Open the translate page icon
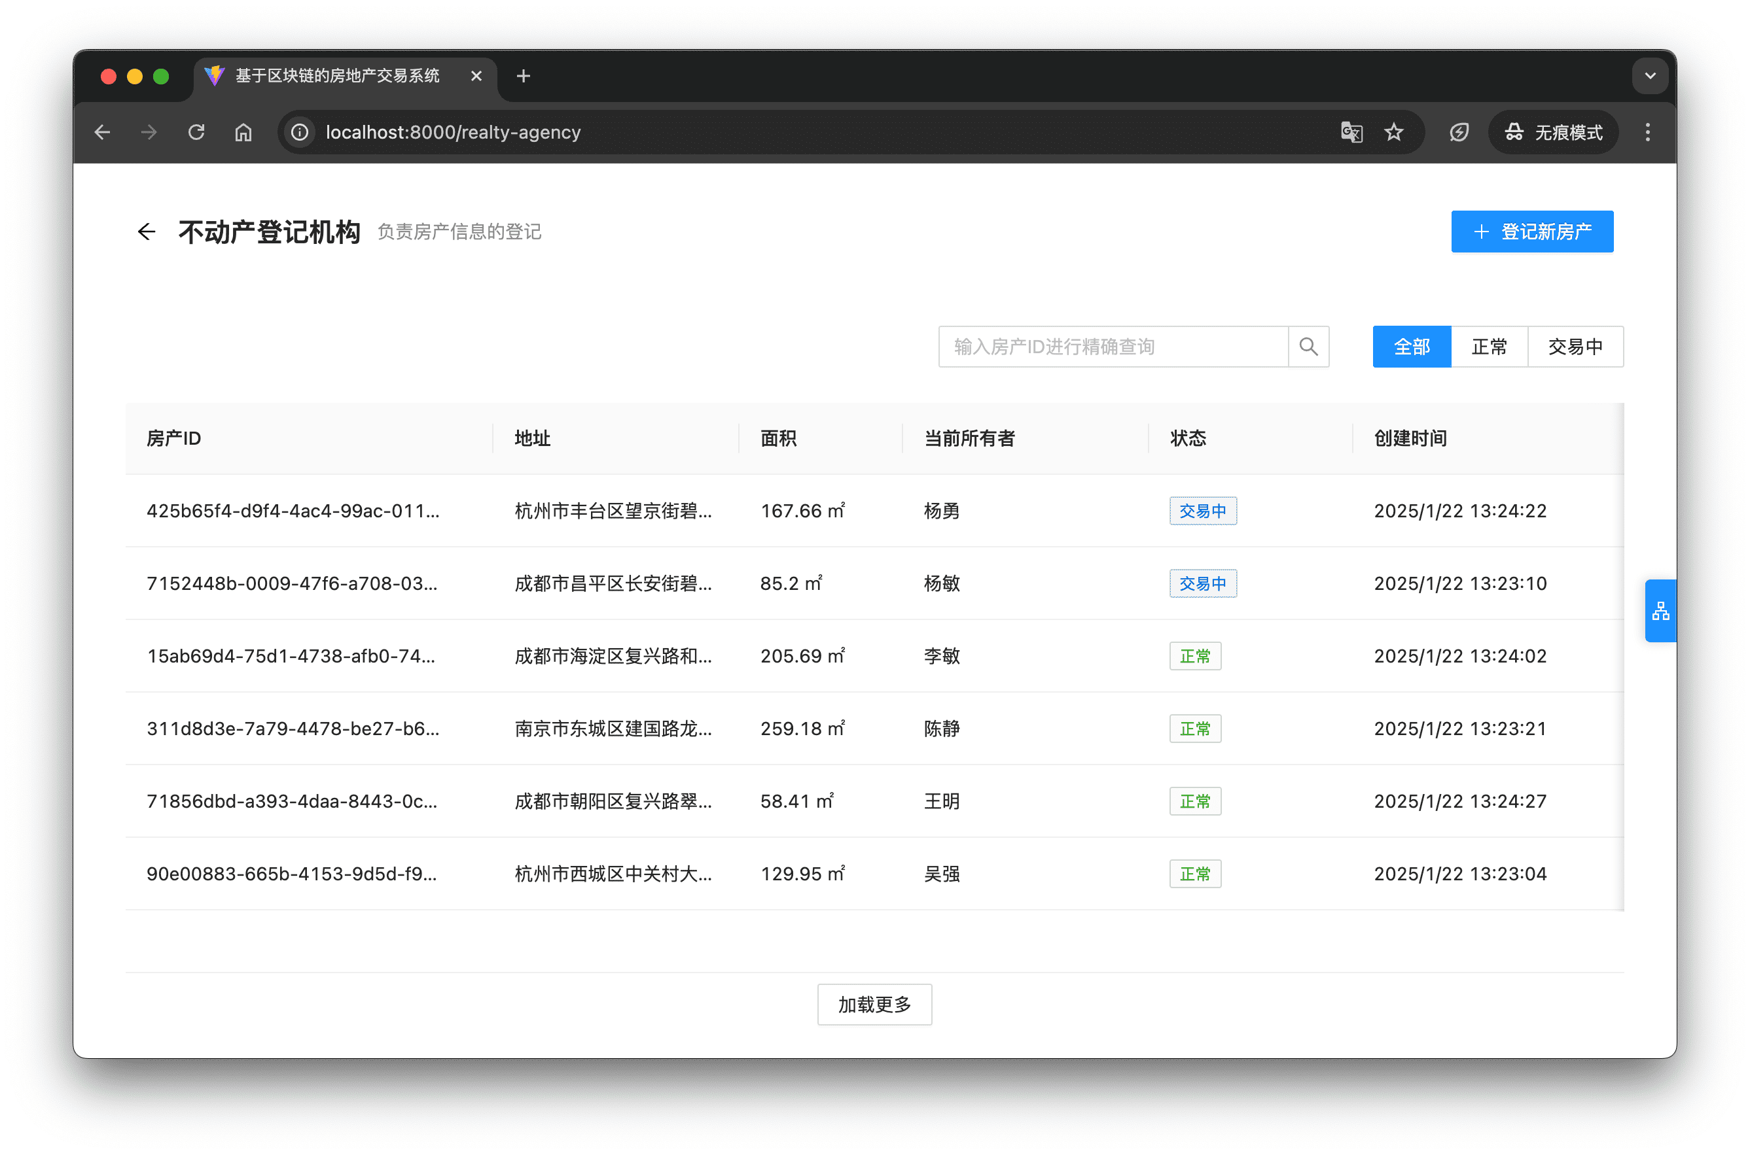The image size is (1750, 1155). click(x=1351, y=133)
